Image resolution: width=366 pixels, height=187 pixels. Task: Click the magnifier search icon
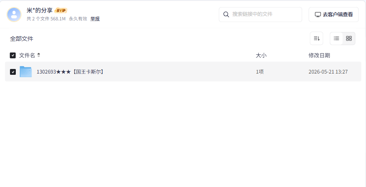[x=226, y=14]
